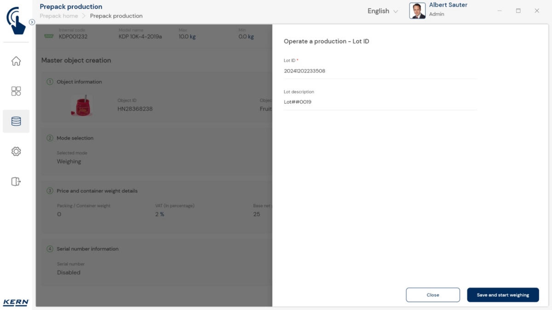
Task: Click the touch-hand app logo
Action: click(x=16, y=20)
